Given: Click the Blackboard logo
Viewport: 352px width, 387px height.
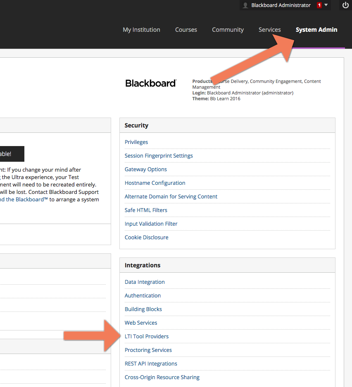Looking at the screenshot, I should click(151, 83).
